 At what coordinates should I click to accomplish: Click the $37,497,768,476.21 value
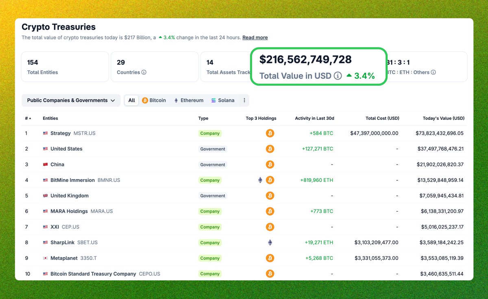[x=440, y=149]
